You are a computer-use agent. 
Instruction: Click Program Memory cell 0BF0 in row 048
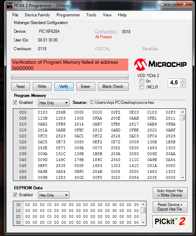pyautogui.click(x=43, y=166)
